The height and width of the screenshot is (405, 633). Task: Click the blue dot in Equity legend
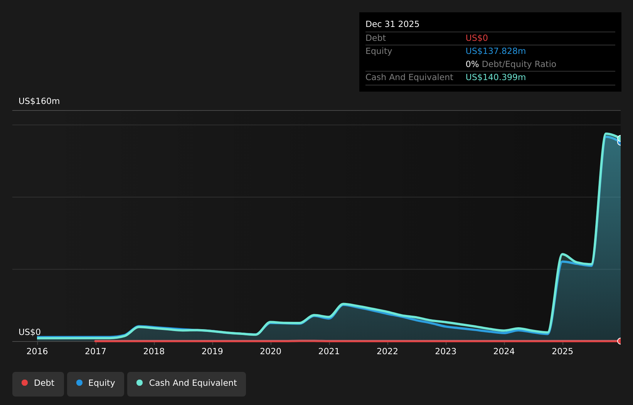click(x=79, y=383)
